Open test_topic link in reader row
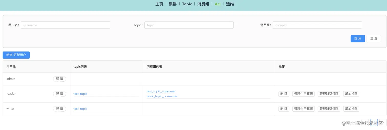This screenshot has width=387, height=130. (x=80, y=94)
